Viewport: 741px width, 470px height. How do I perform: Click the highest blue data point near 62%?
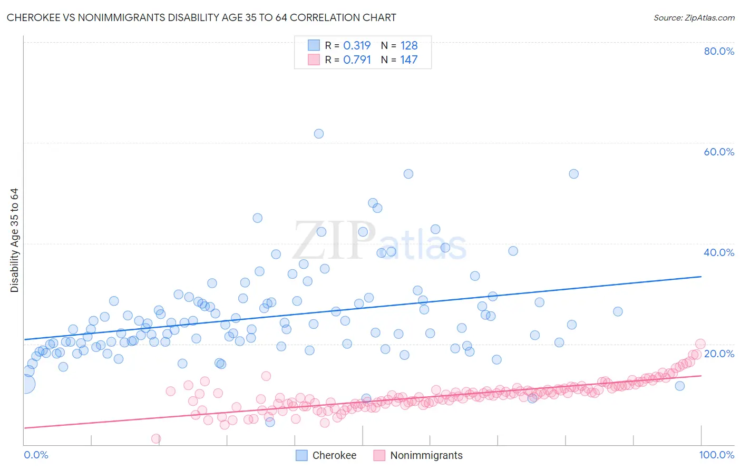point(319,134)
